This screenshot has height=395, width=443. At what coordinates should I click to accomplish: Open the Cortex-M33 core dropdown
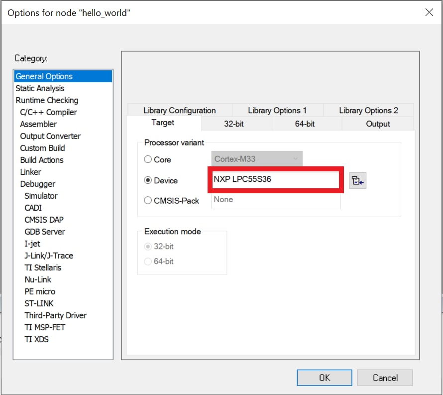point(257,159)
